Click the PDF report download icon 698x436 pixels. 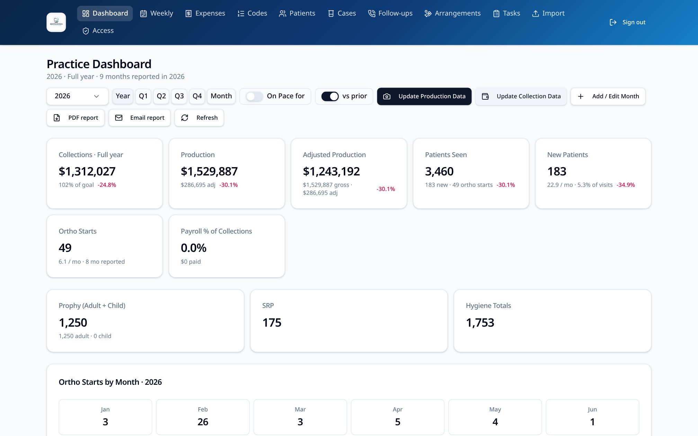tap(57, 118)
